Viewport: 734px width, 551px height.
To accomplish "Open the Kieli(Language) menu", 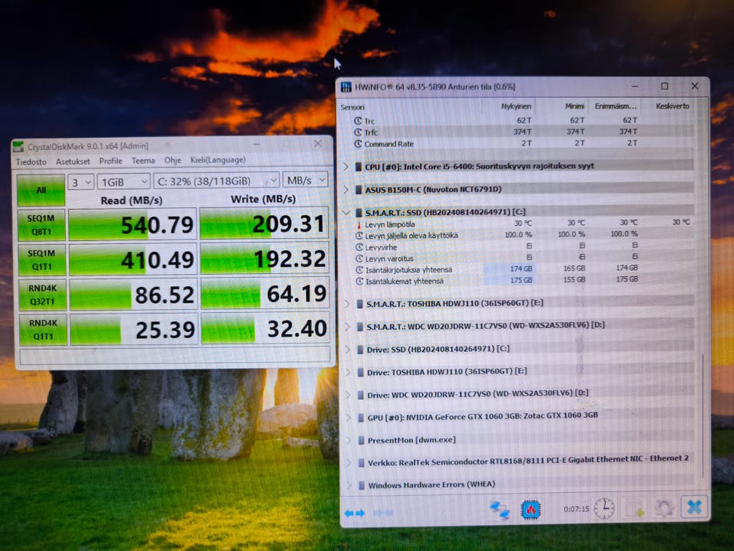I will coord(218,160).
